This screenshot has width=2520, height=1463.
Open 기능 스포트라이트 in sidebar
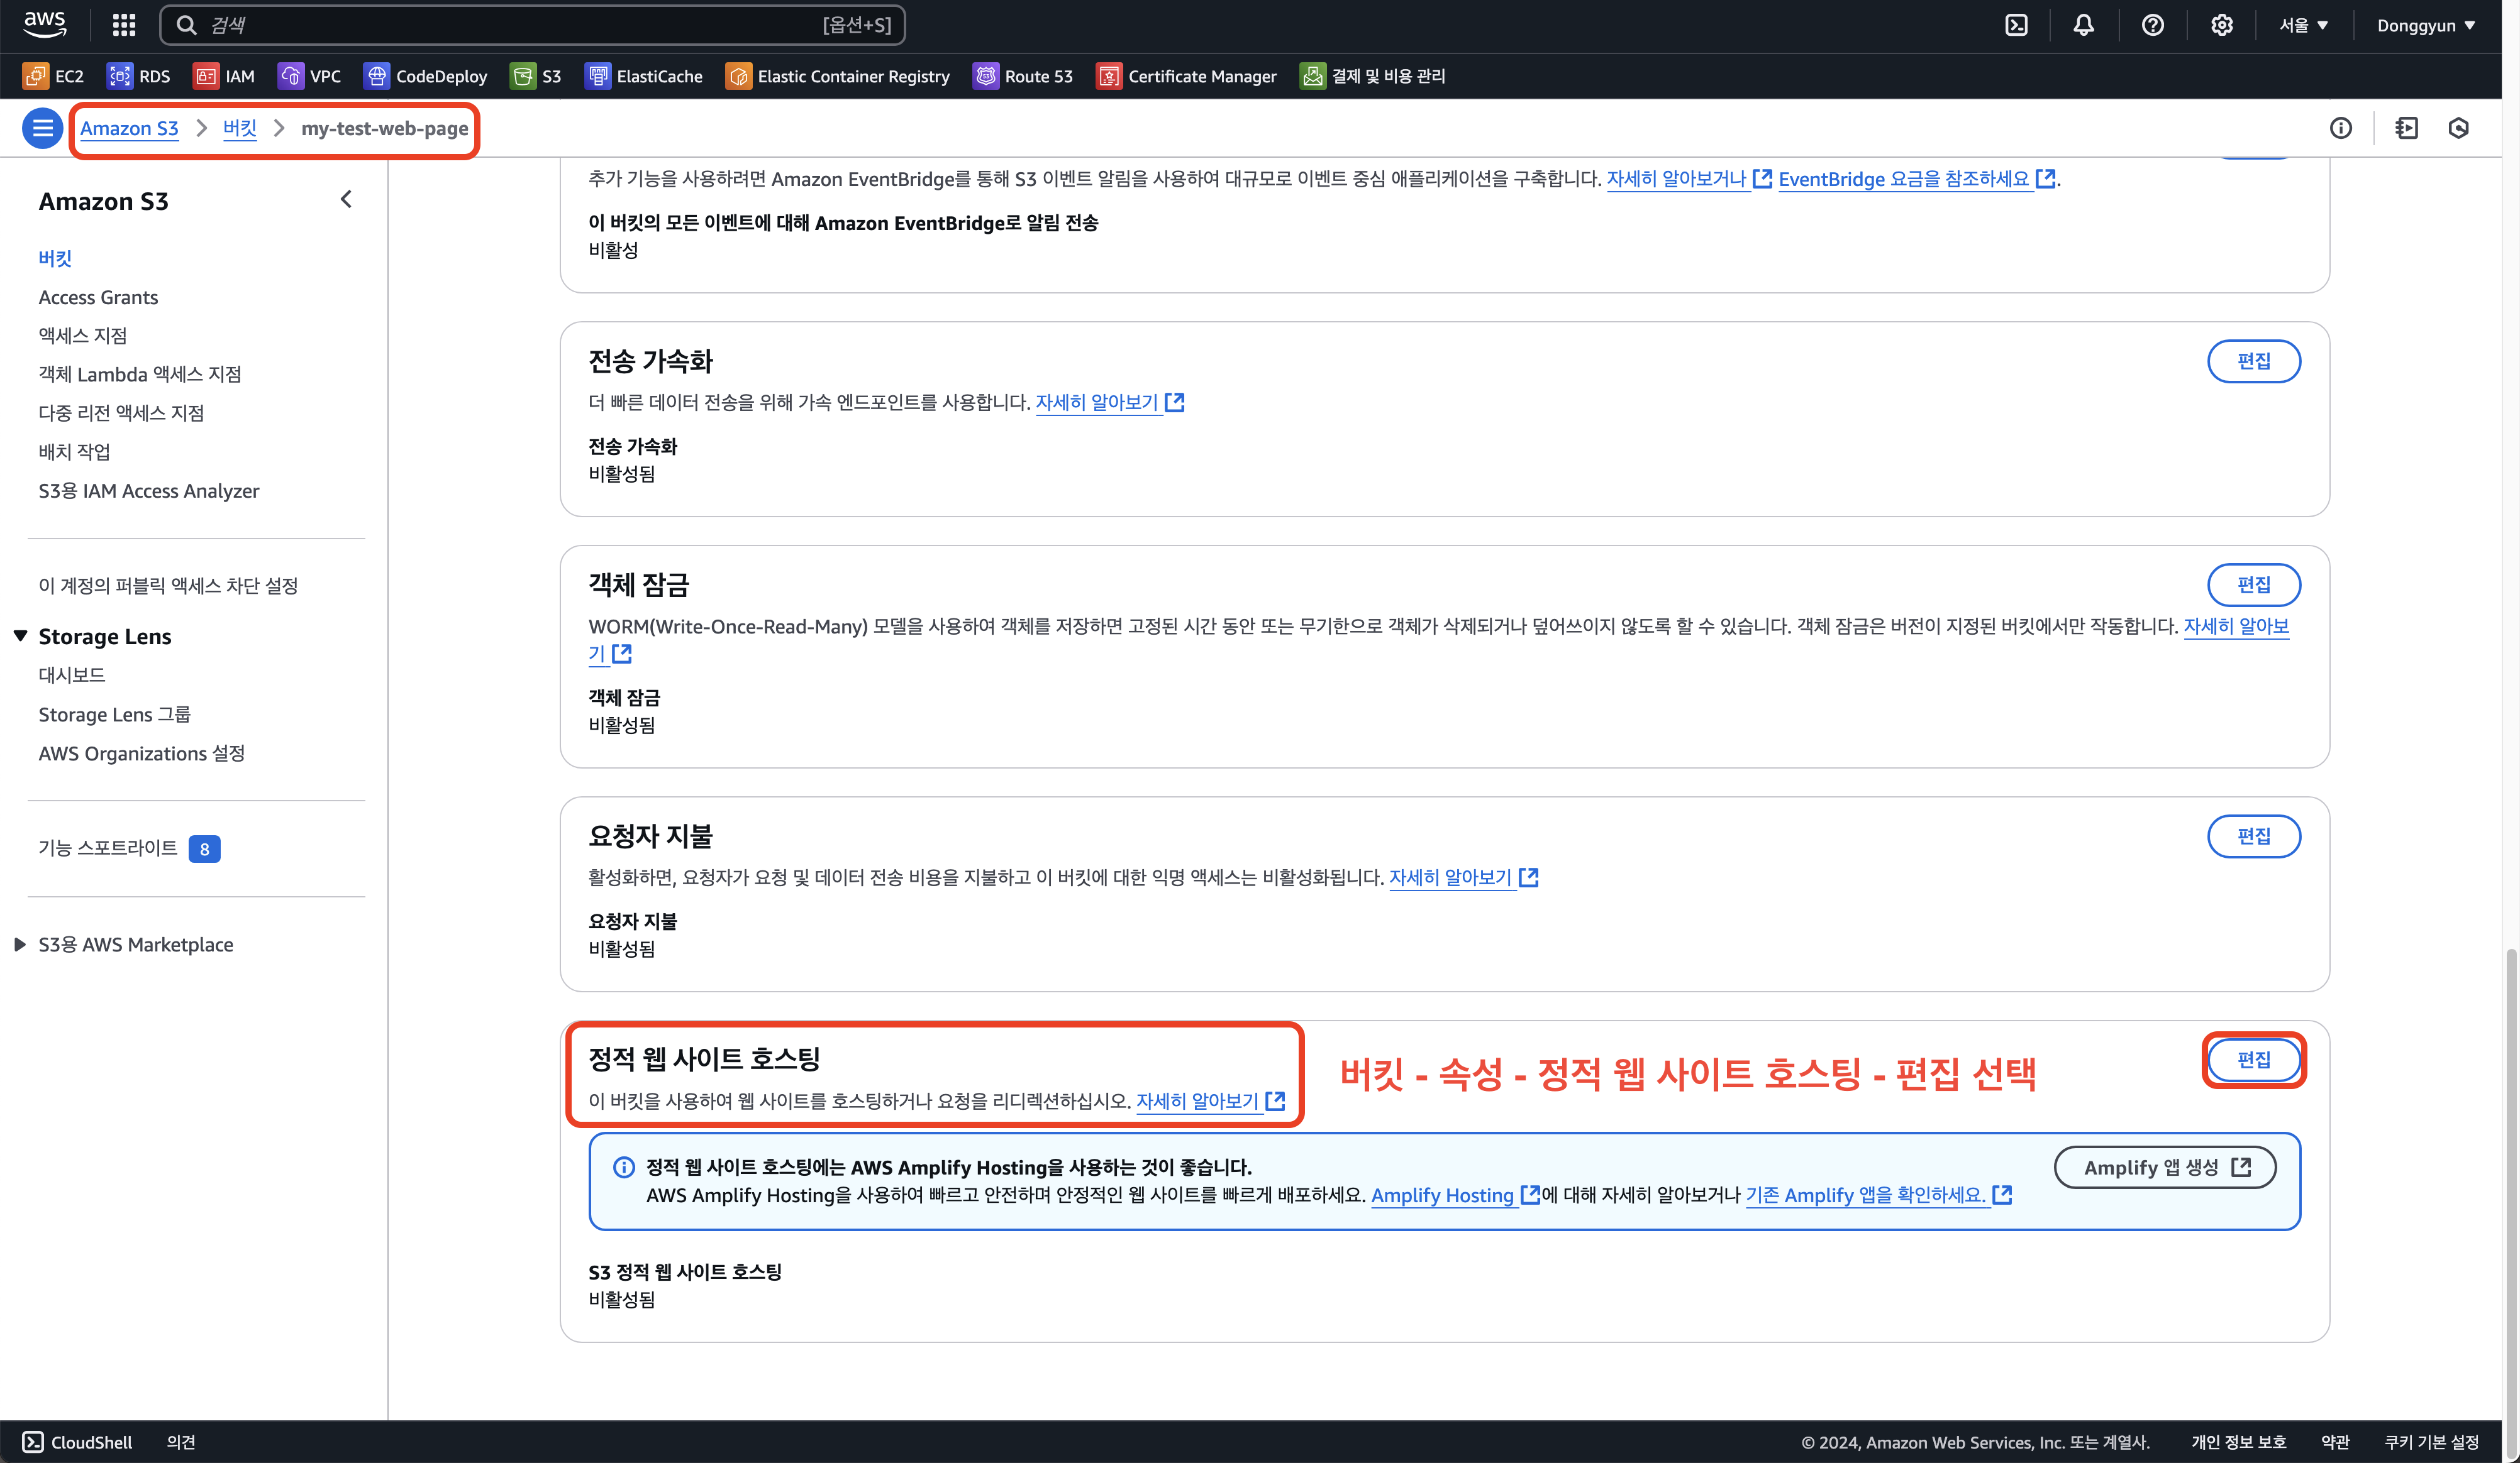(x=107, y=848)
